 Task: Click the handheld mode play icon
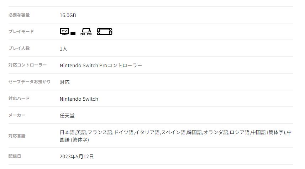(105, 32)
